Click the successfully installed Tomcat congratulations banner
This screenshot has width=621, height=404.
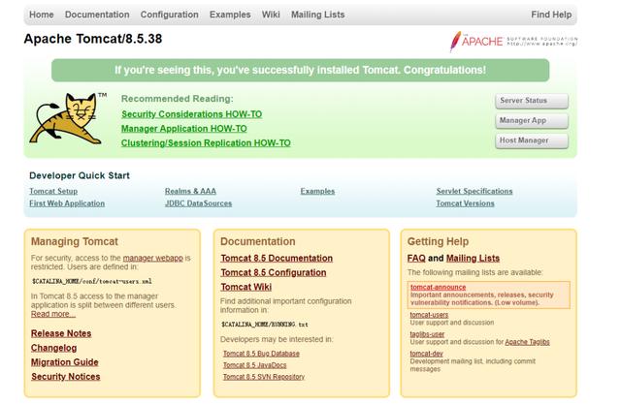click(x=300, y=71)
